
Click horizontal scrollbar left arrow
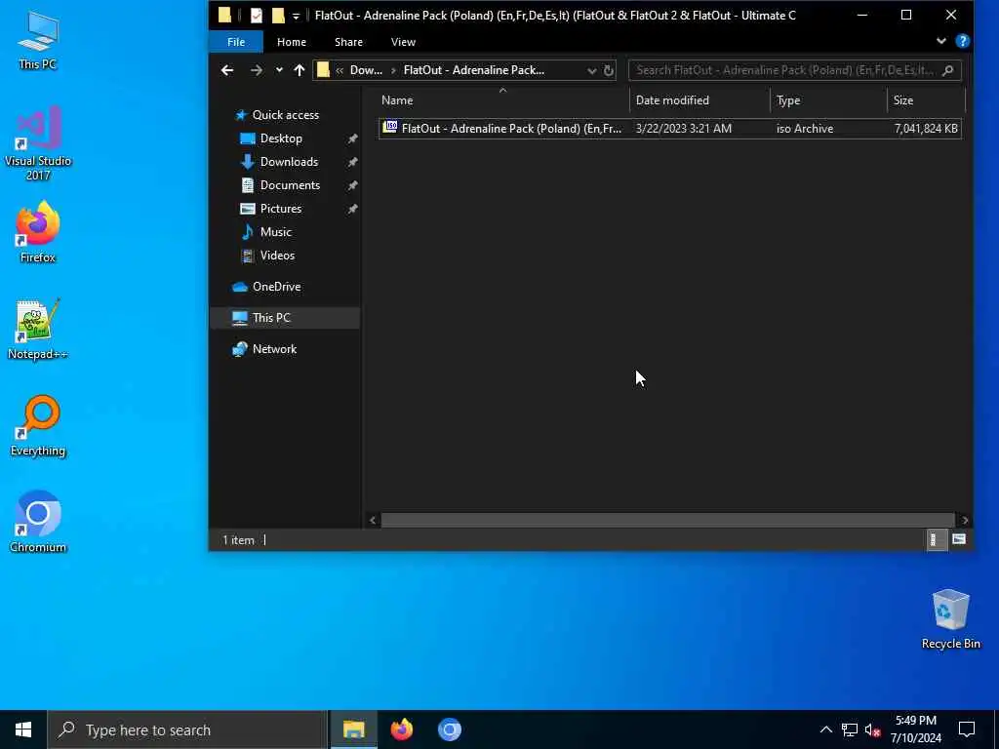click(x=373, y=521)
